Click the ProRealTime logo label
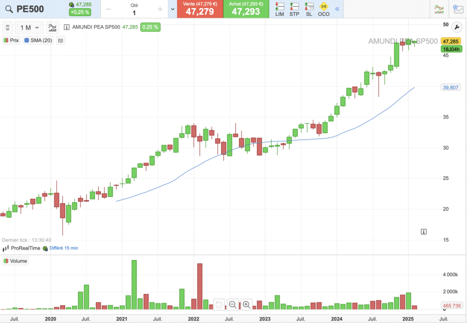The height and width of the screenshot is (323, 467). tap(21, 248)
